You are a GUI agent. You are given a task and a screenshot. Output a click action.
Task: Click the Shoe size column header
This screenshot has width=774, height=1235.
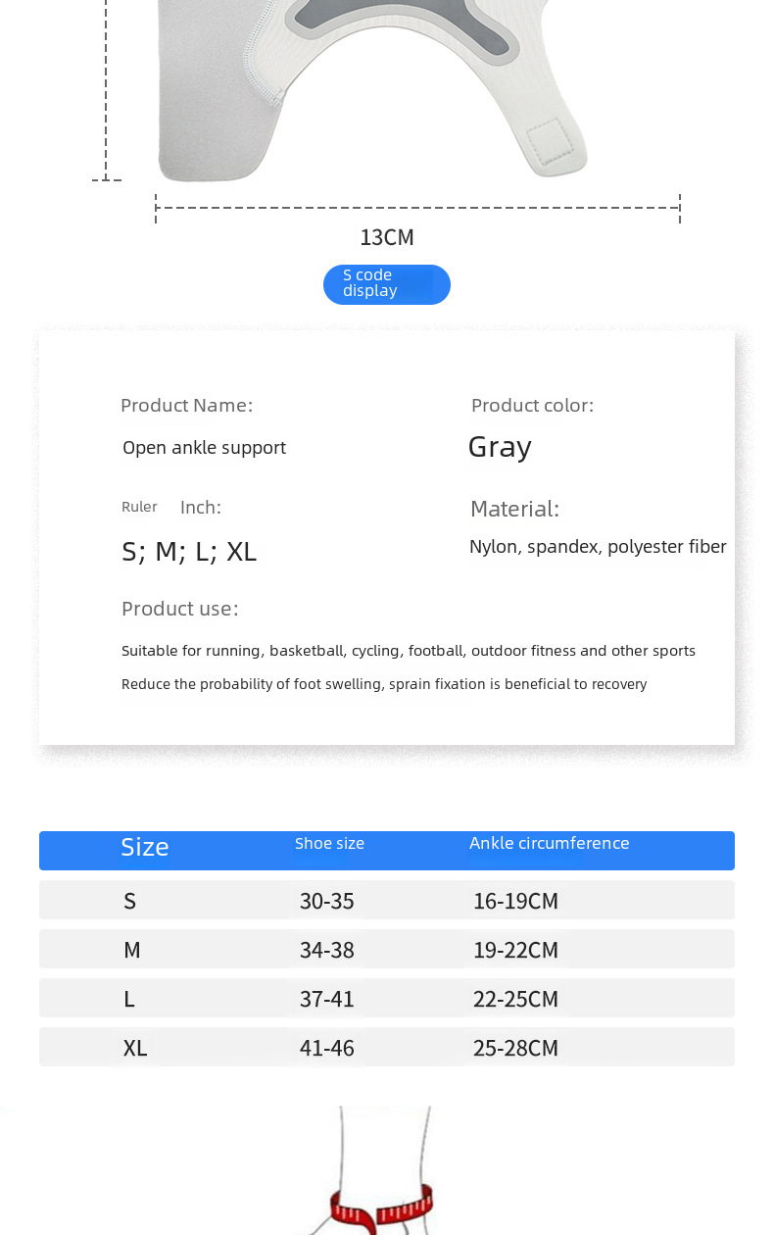pyautogui.click(x=329, y=843)
